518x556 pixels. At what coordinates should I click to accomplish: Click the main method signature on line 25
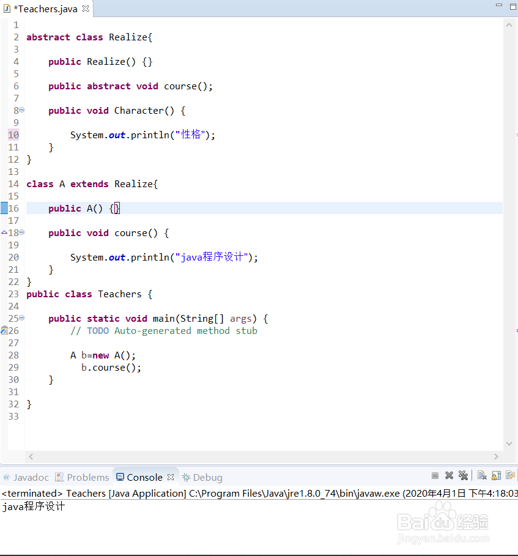click(158, 319)
